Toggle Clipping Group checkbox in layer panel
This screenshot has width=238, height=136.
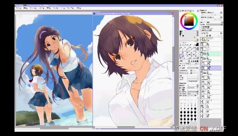[x=200, y=29]
